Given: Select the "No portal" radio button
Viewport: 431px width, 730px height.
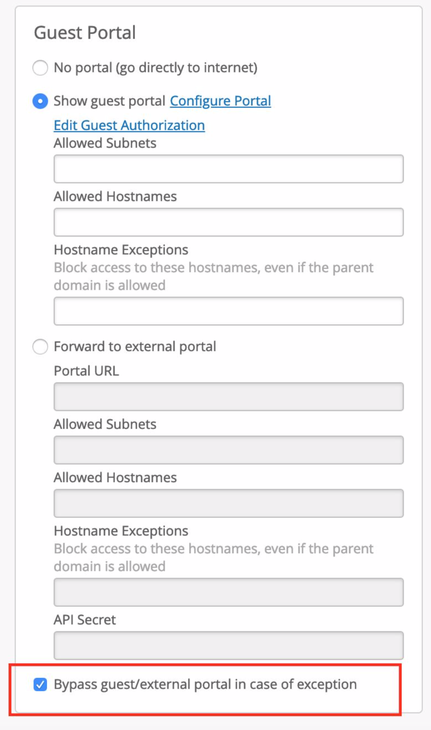Looking at the screenshot, I should click(x=40, y=68).
